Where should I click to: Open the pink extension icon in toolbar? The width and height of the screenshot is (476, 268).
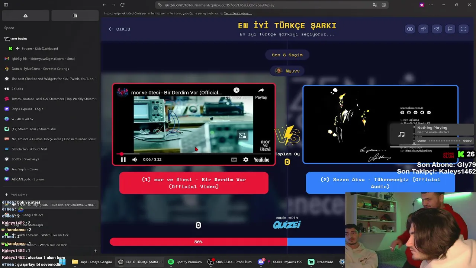tap(422, 5)
